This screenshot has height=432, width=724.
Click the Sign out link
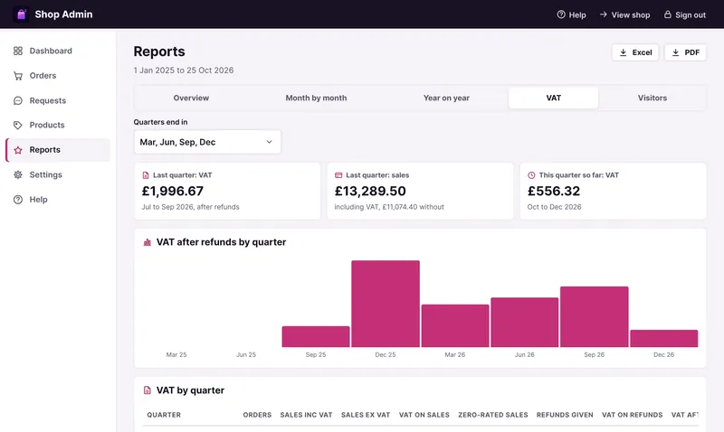click(x=685, y=14)
